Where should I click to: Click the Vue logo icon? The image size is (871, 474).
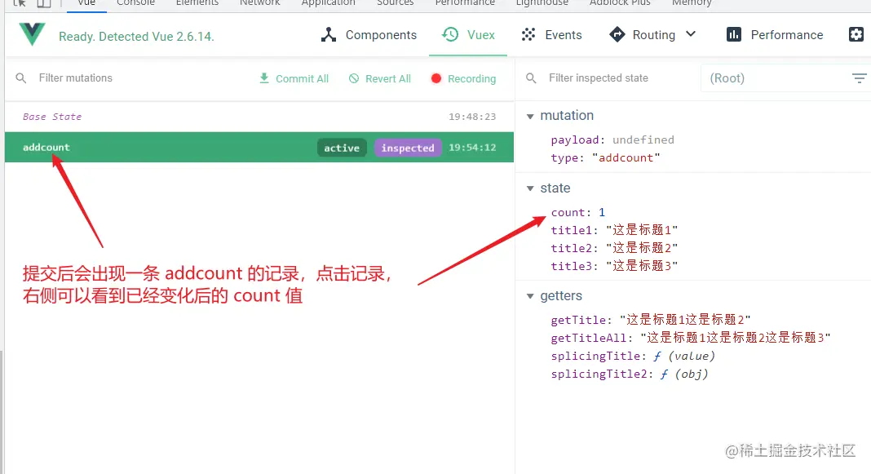(32, 34)
